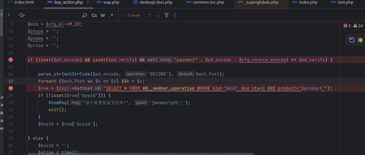Remove the breakpoint on the md5 if line
Image resolution: width=365 pixels, height=155 pixels.
click(x=11, y=60)
